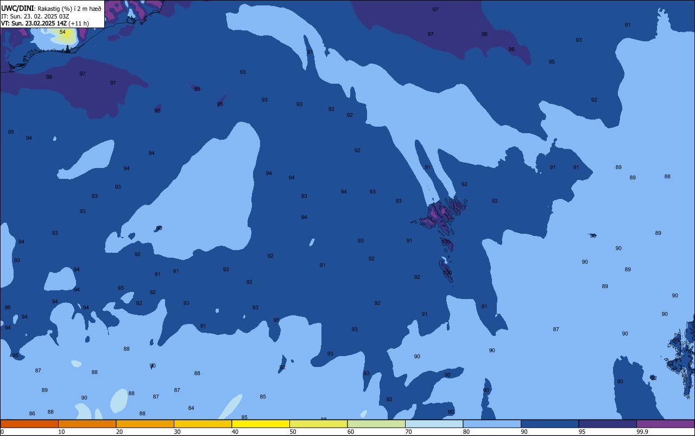Select the 70–80 pale blue legend swatch

[x=434, y=423]
